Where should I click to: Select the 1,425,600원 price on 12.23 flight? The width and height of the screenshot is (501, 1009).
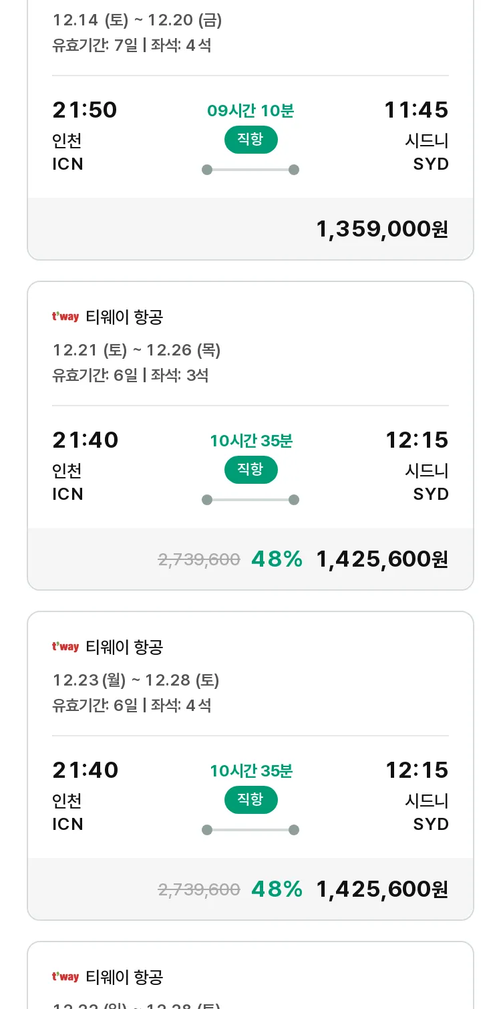[382, 889]
